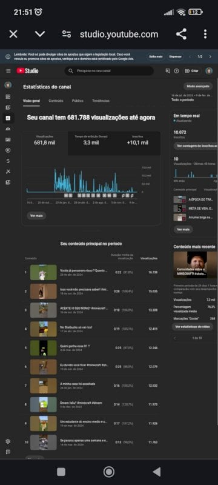Go to next banner notice with right arrow
This screenshot has height=485, width=218.
210,56
